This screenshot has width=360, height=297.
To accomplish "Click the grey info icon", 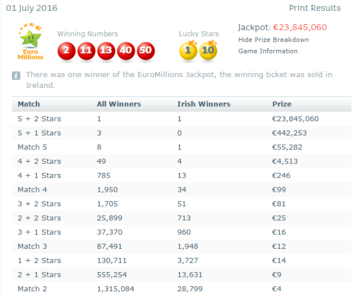I will tap(16, 75).
